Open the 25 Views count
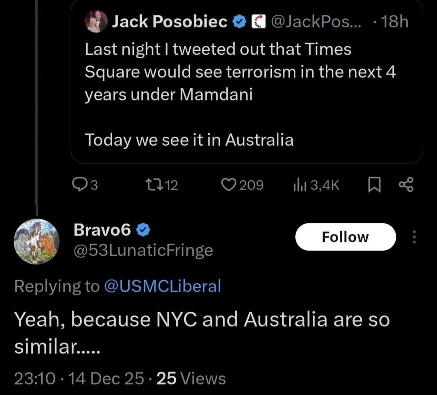Image resolution: width=437 pixels, height=395 pixels. pyautogui.click(x=191, y=378)
